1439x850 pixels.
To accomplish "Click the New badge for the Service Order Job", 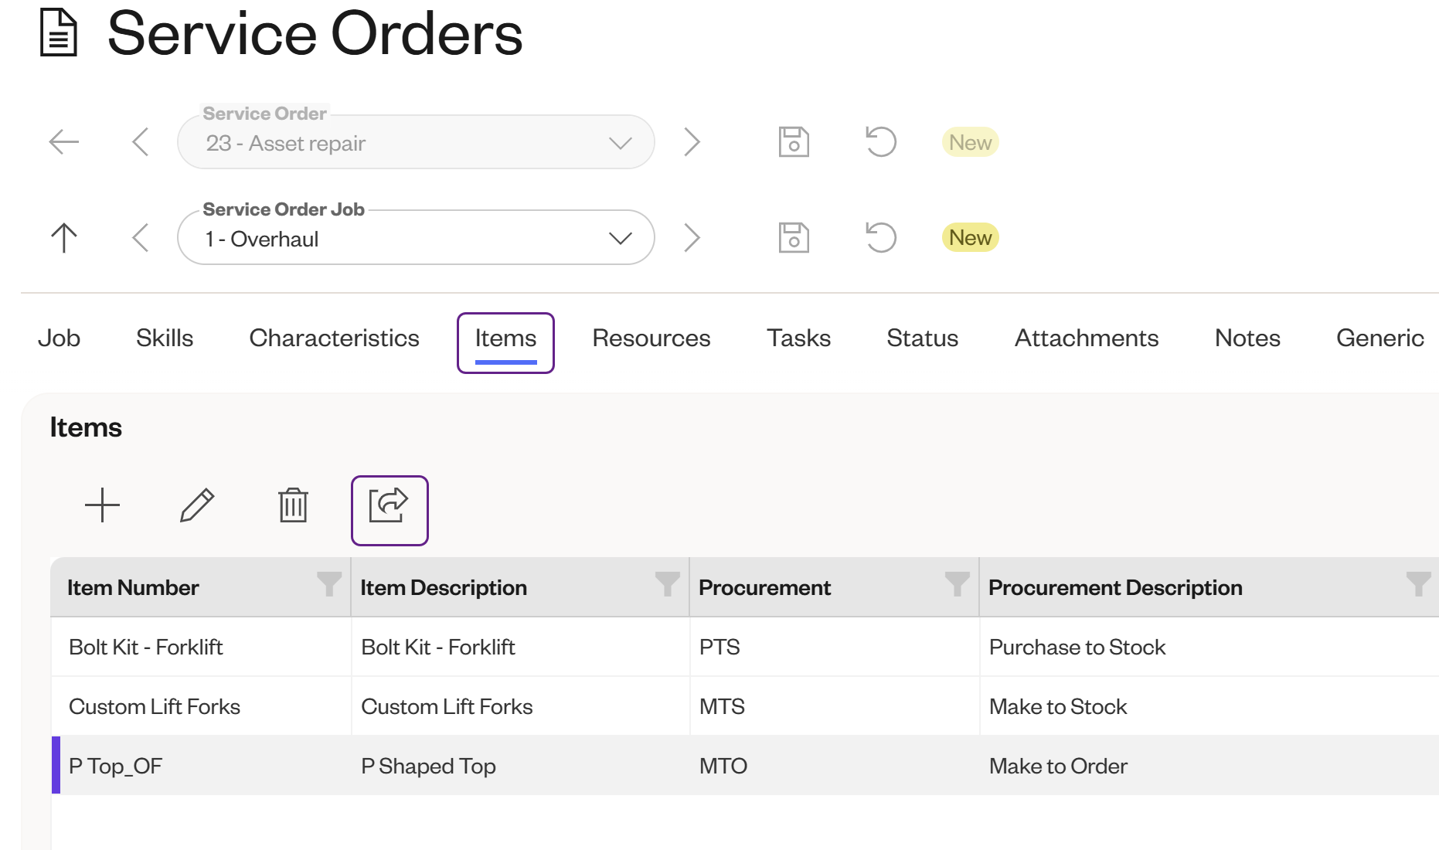I will pyautogui.click(x=968, y=237).
